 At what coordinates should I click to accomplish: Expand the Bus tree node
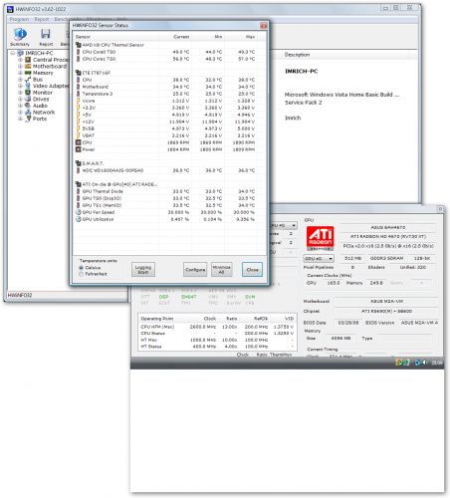pyautogui.click(x=20, y=80)
